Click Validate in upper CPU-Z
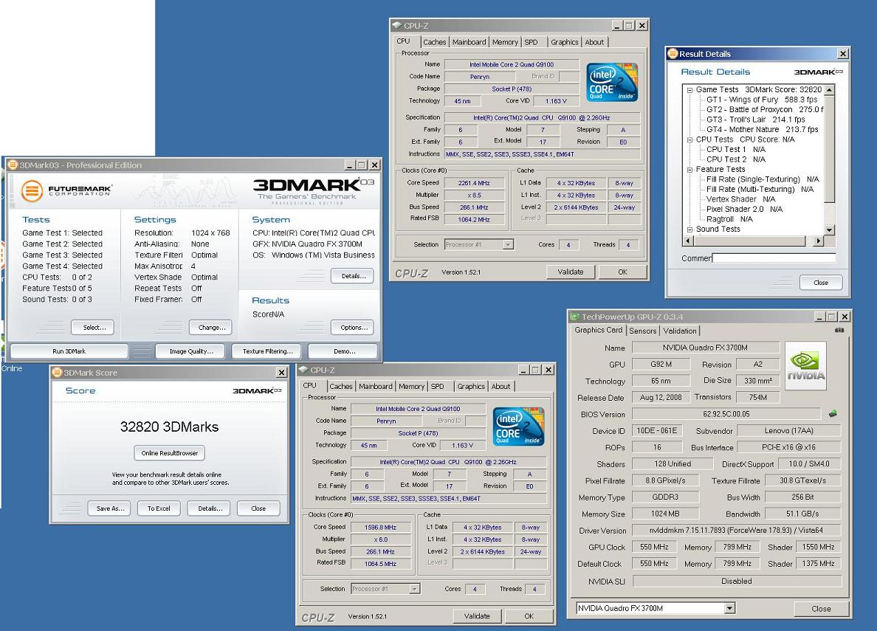 (571, 272)
